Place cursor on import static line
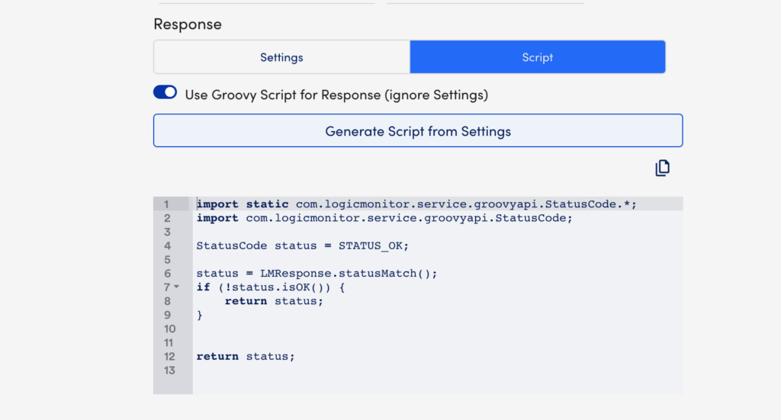This screenshot has height=420, width=781. click(416, 204)
